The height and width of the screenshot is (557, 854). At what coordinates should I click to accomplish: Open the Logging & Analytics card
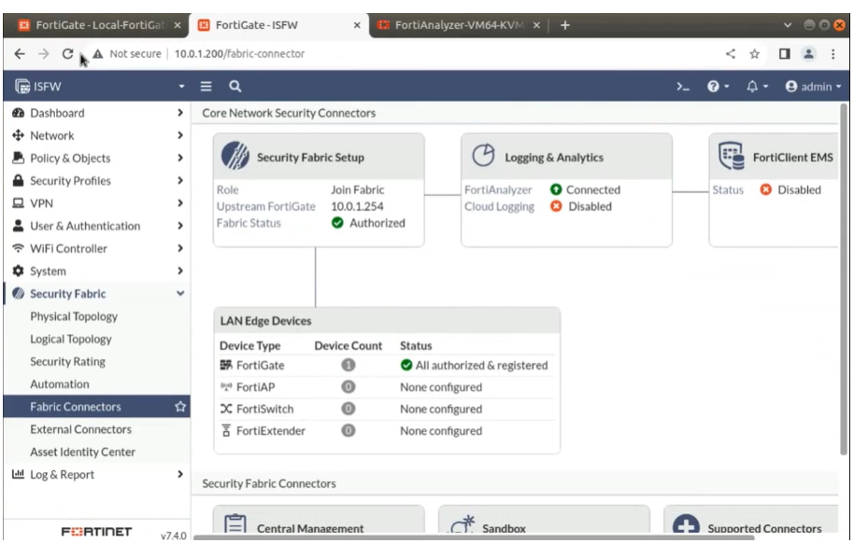click(566, 190)
